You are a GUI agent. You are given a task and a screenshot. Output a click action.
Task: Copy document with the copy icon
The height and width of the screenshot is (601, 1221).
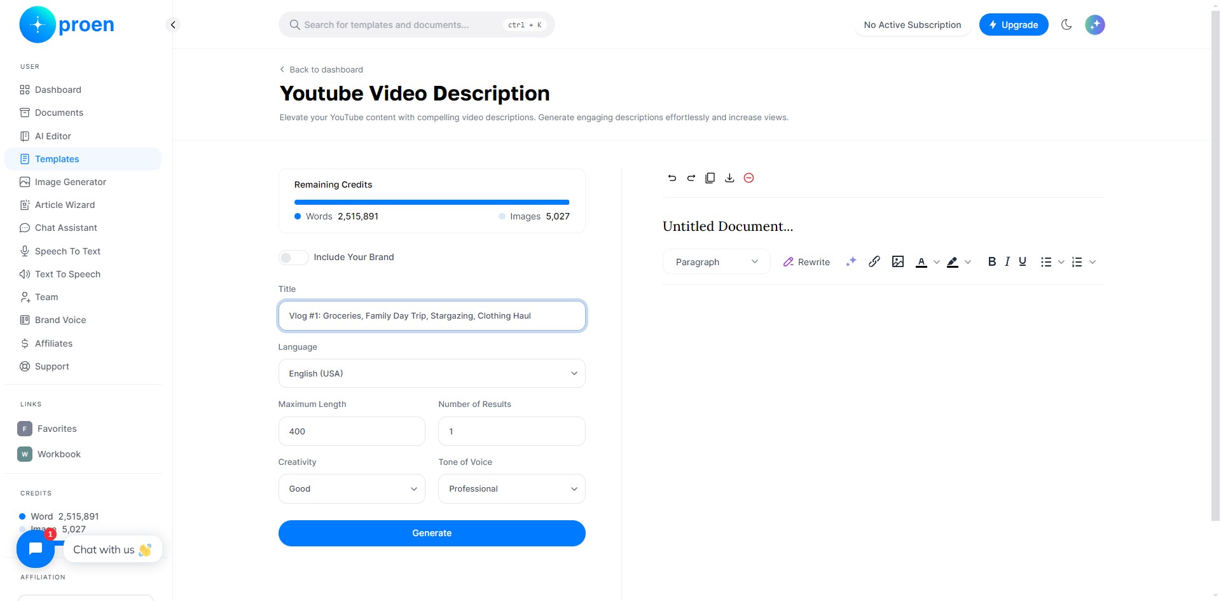(710, 178)
